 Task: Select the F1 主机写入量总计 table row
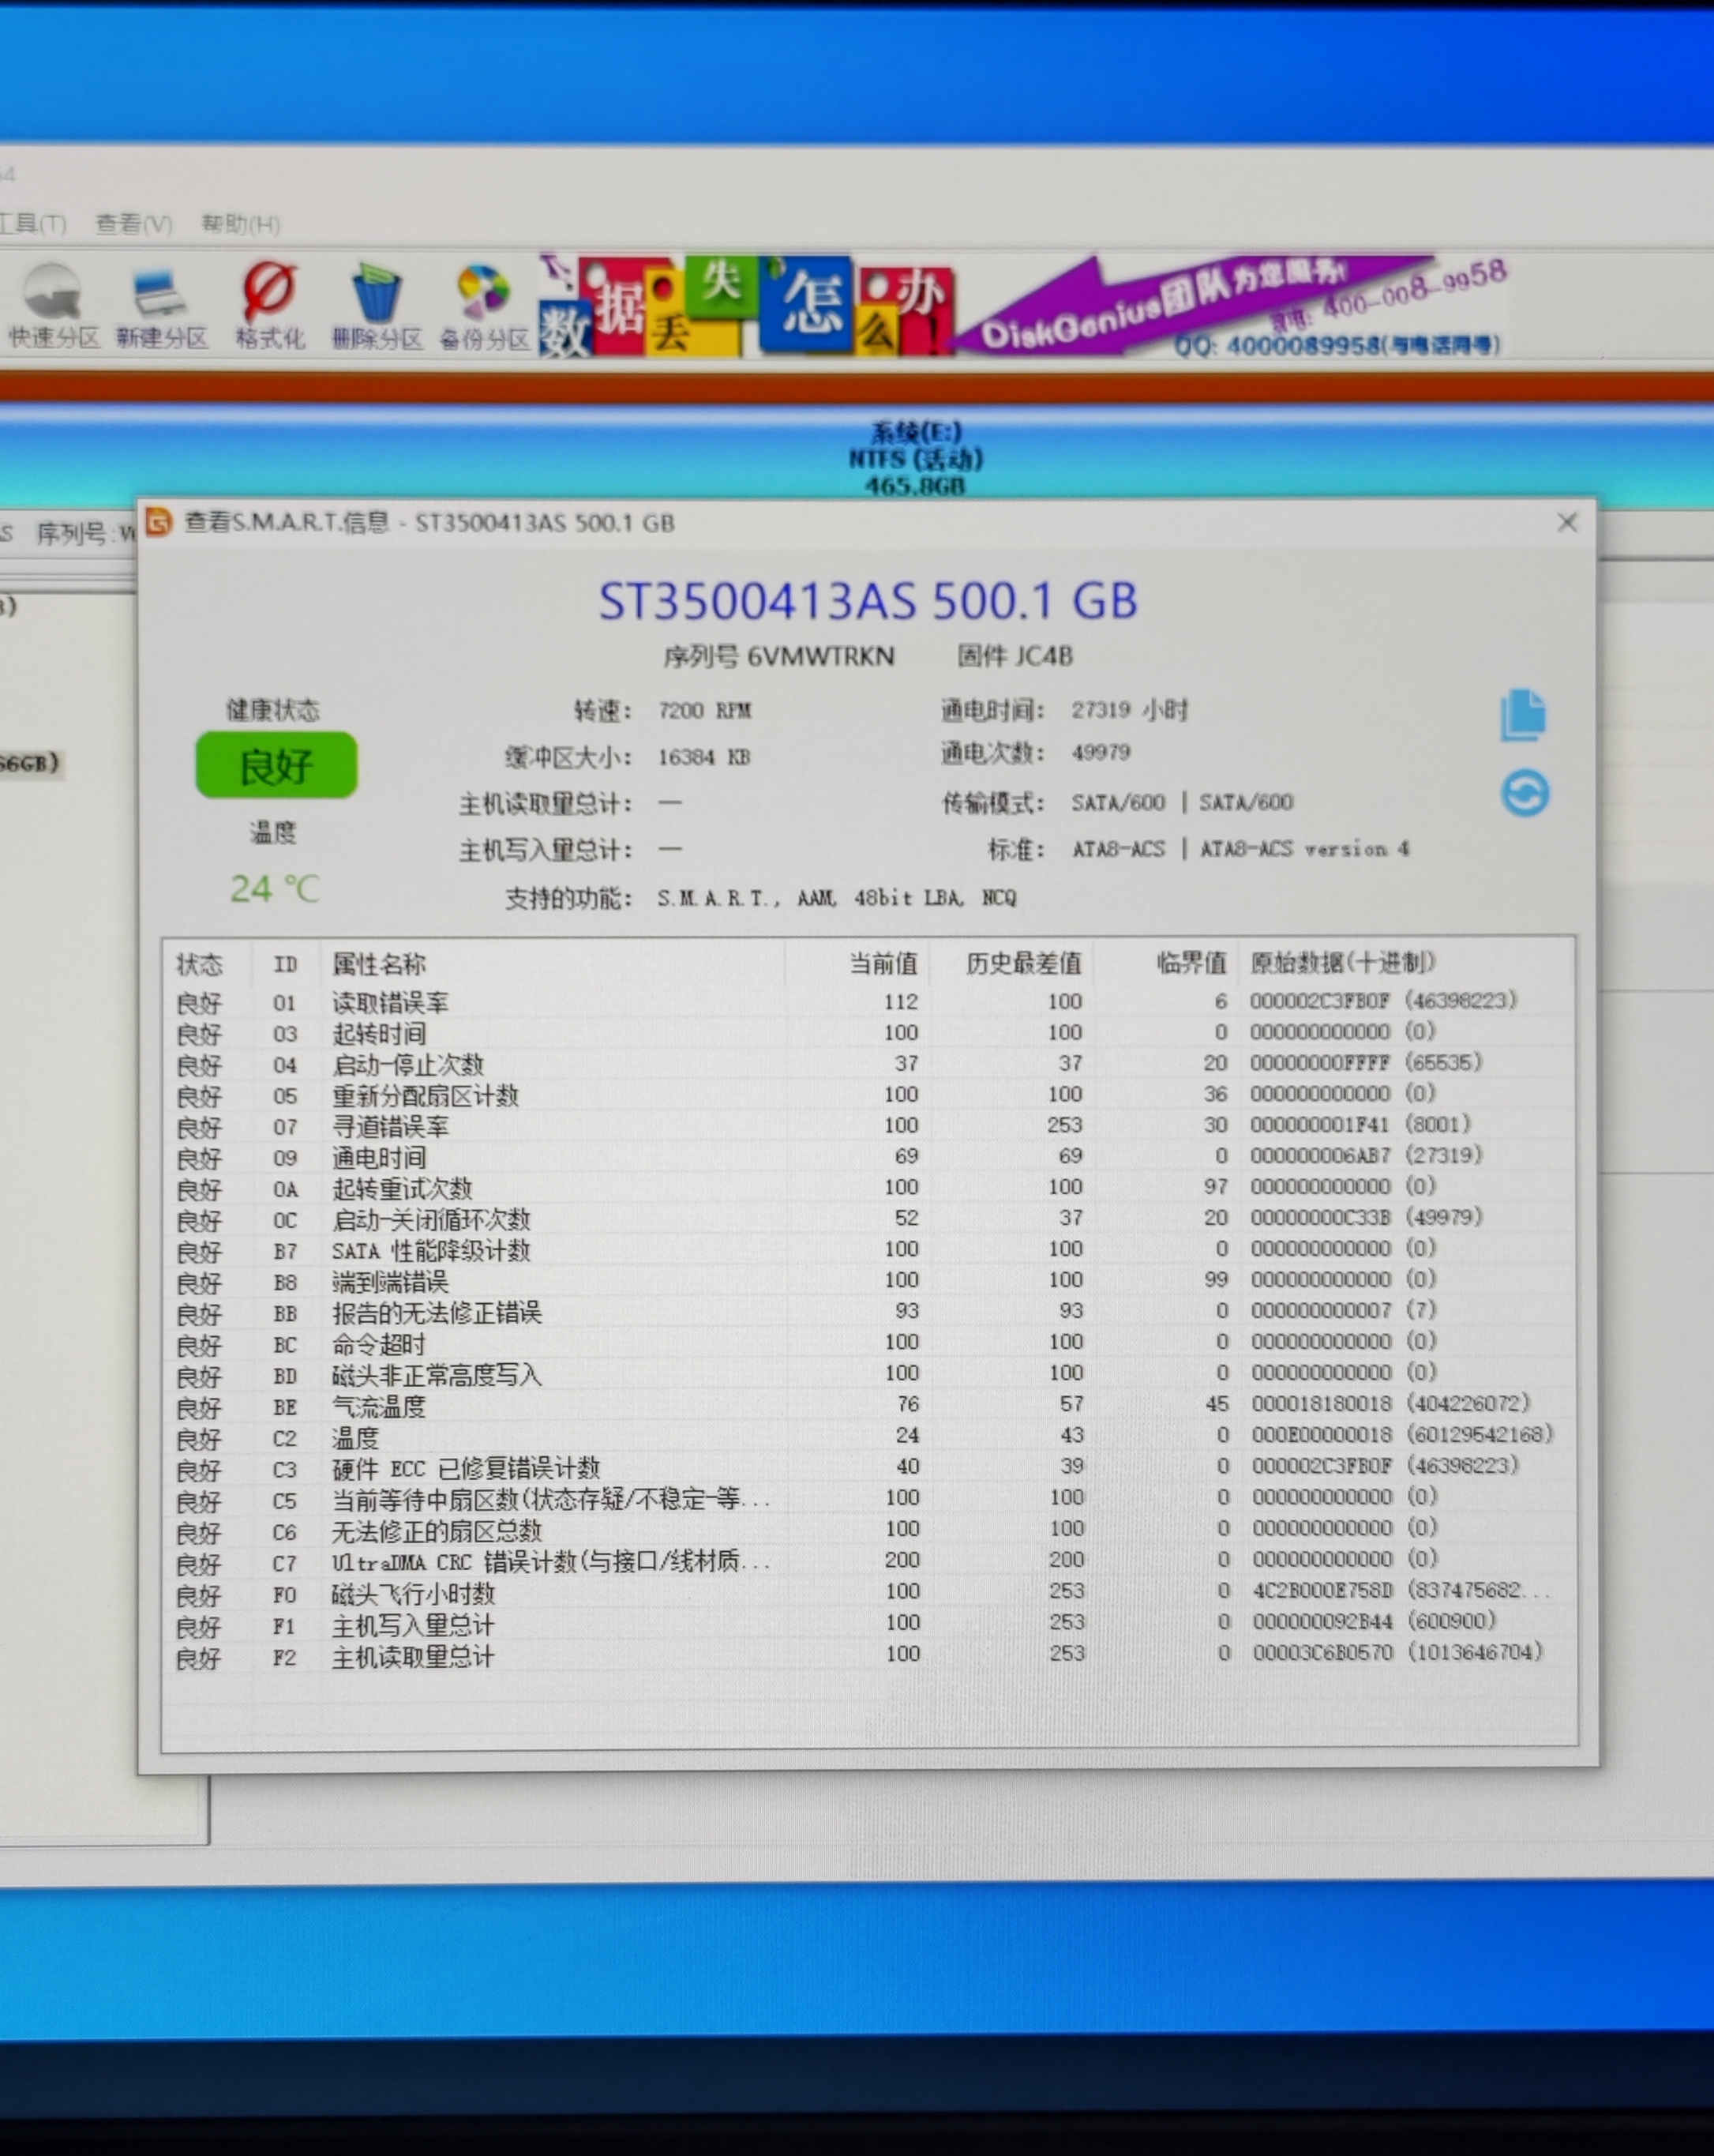pyautogui.click(x=868, y=1624)
